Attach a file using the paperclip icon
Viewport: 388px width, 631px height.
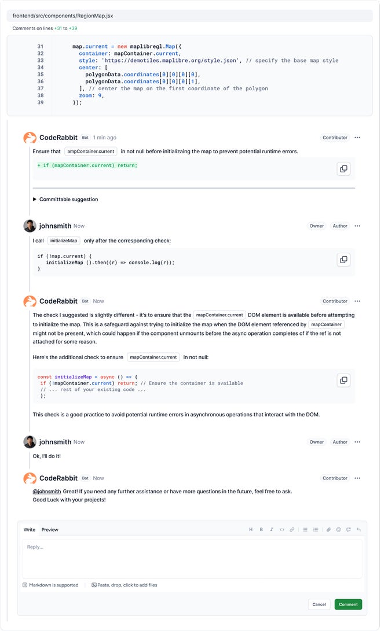tap(328, 530)
